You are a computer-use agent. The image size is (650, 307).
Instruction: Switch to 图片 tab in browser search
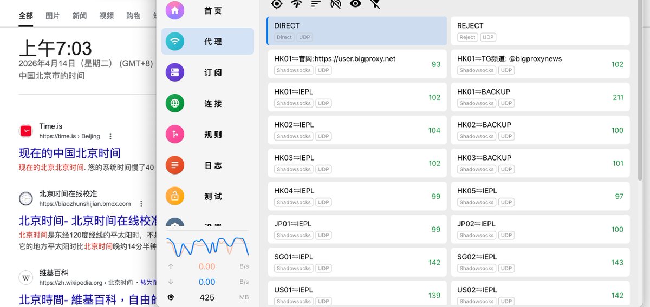53,16
